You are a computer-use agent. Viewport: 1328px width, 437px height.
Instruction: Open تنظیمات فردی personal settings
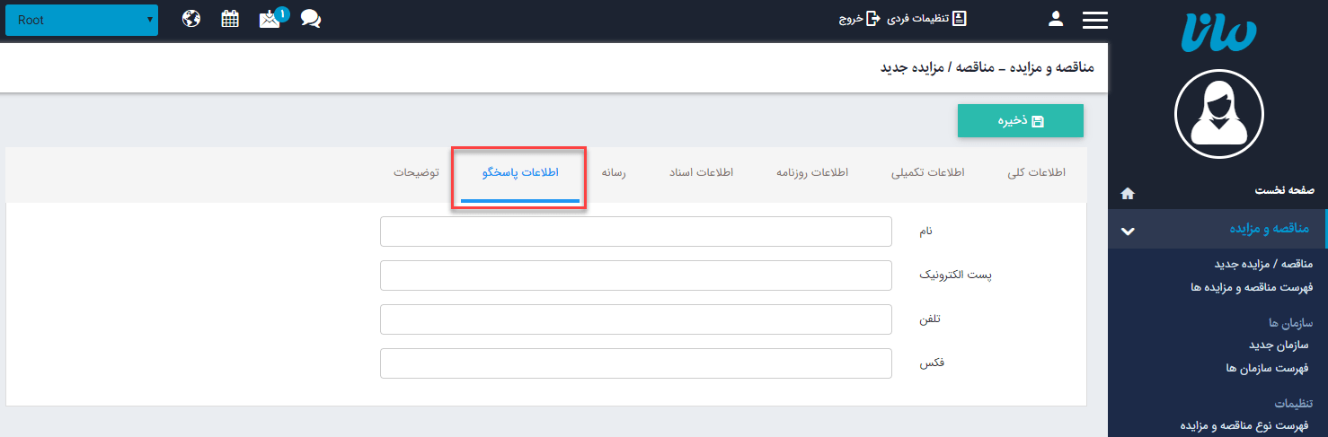coord(927,19)
